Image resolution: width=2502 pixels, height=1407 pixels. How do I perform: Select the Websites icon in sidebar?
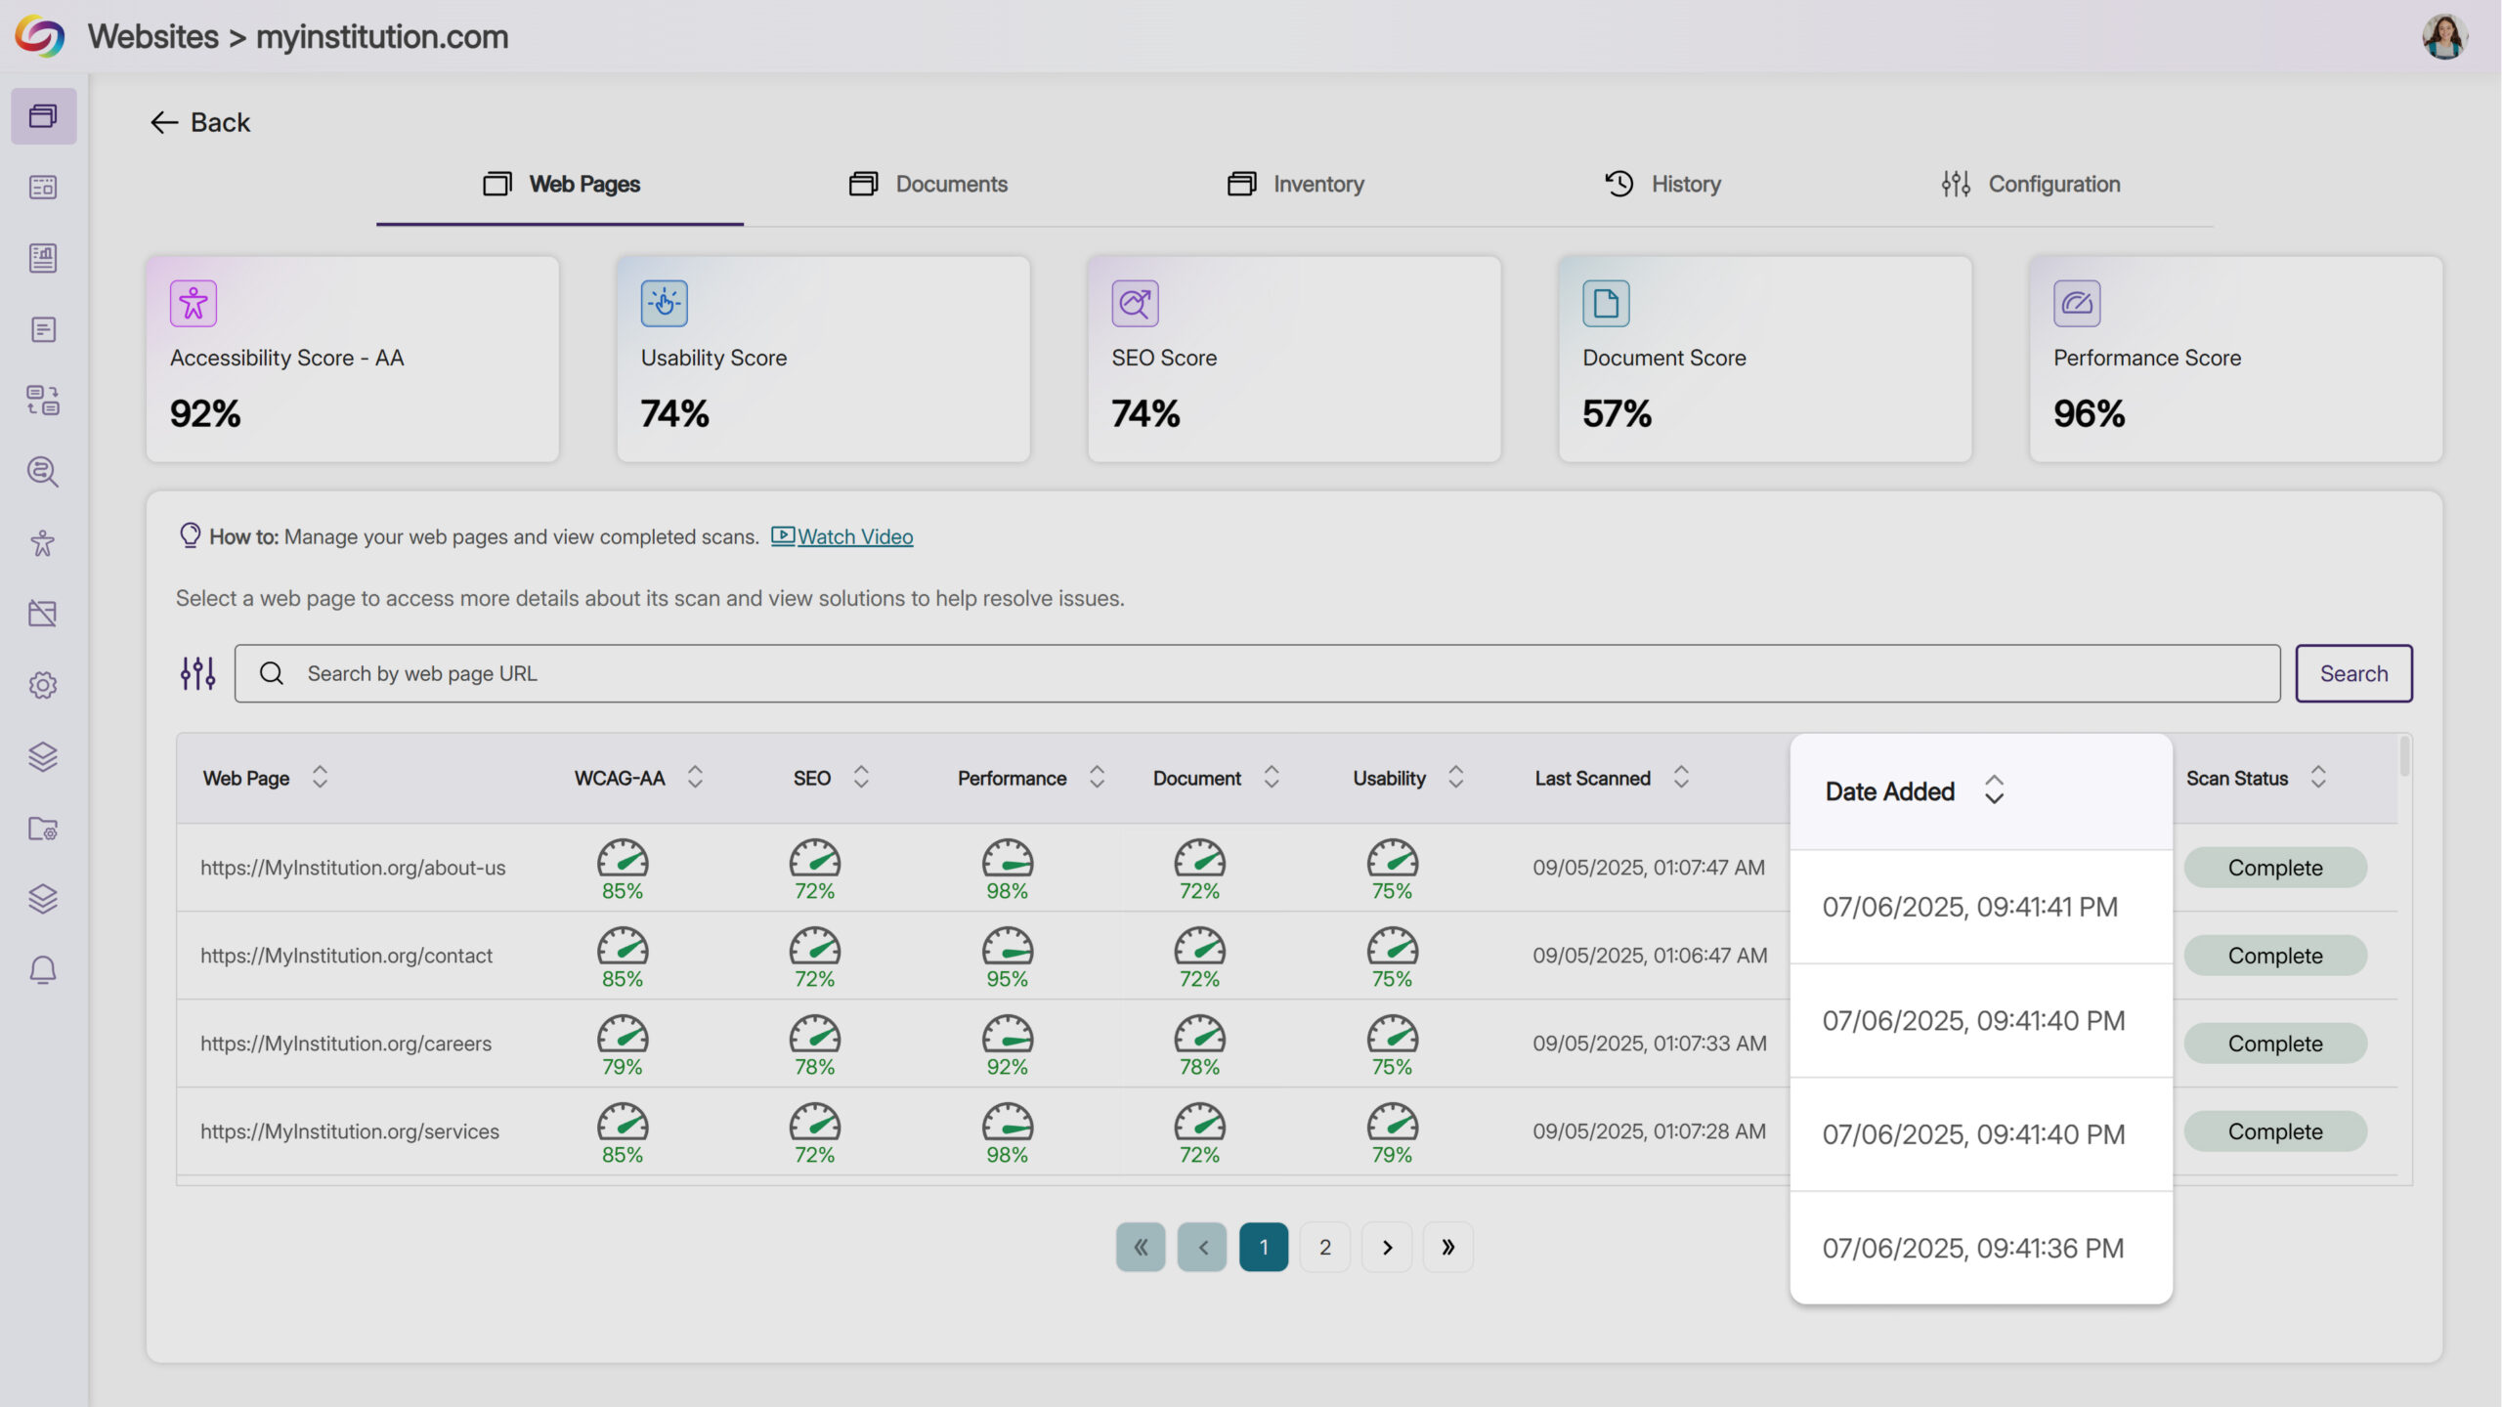43,116
